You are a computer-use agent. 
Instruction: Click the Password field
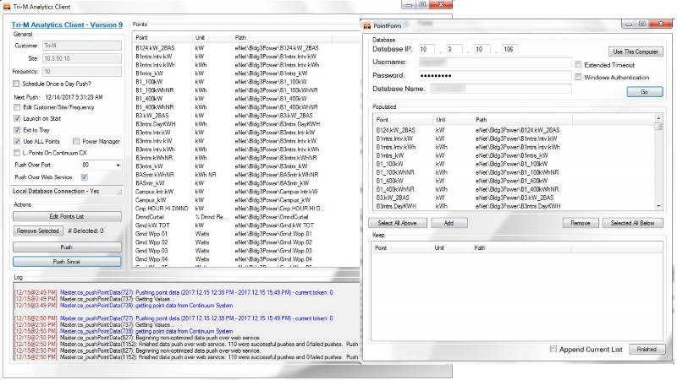pyautogui.click(x=495, y=76)
